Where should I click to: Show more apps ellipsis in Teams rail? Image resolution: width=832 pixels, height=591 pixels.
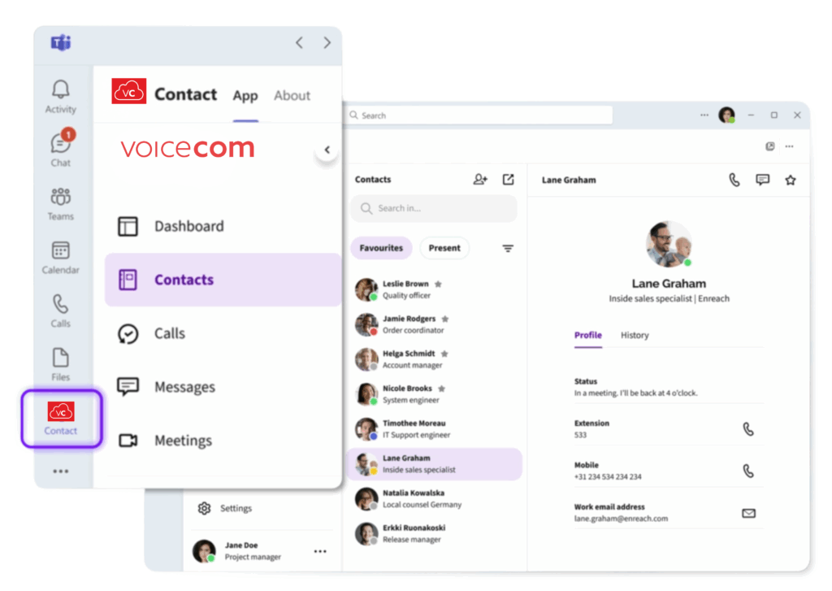point(60,471)
